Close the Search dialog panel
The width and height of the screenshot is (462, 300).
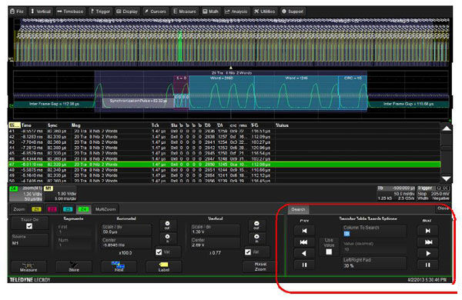[443, 208]
